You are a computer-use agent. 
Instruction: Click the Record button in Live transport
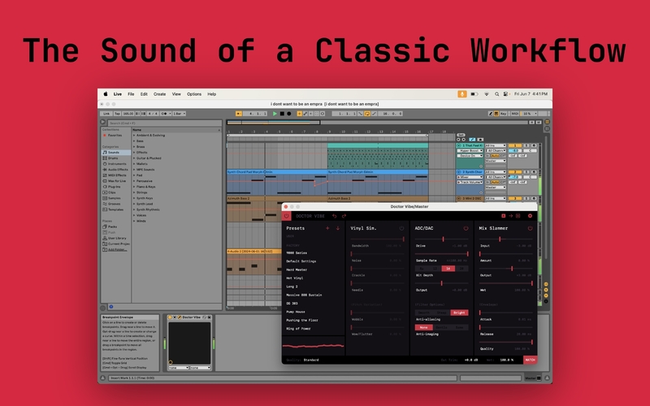pyautogui.click(x=289, y=114)
